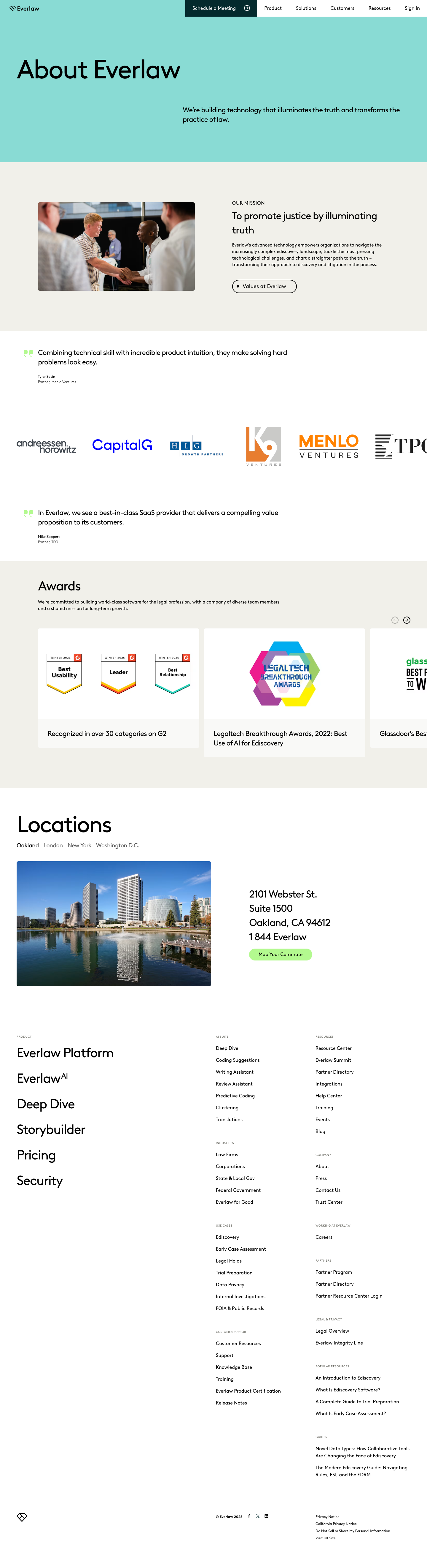This screenshot has width=427, height=1561.
Task: Open An Introduction to Ediscovery link
Action: (x=348, y=1378)
